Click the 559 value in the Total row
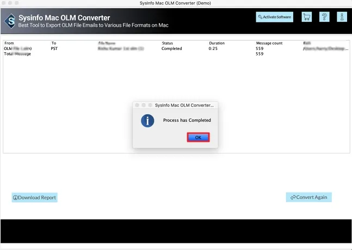Image resolution: width=352 pixels, height=250 pixels. 260,54
